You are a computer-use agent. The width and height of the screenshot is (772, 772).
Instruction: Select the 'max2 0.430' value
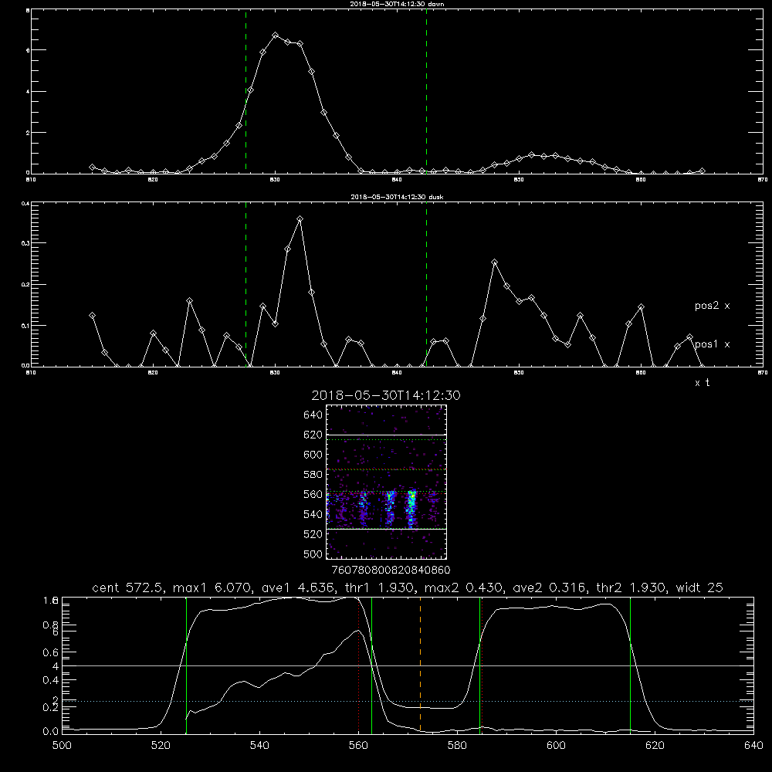463,587
